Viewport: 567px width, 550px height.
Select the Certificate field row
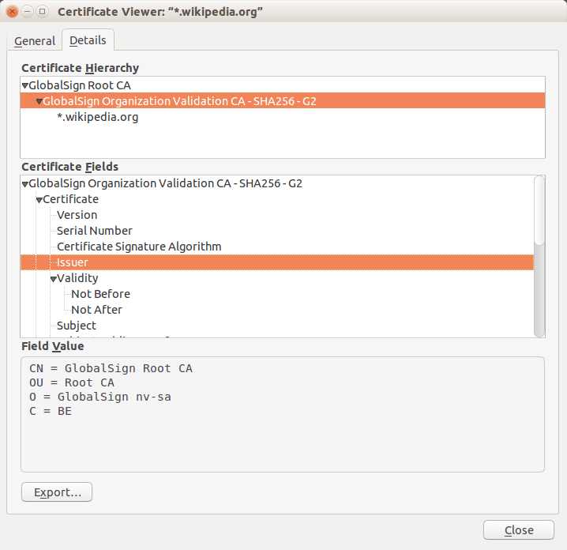pyautogui.click(x=277, y=199)
